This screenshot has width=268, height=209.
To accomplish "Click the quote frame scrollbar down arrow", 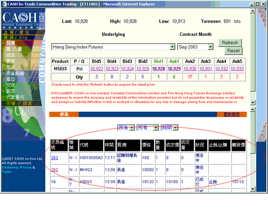I will tap(253, 102).
